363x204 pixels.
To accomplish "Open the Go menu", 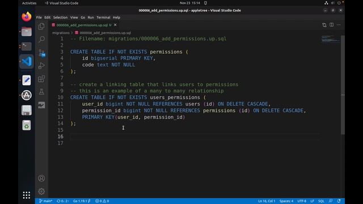I will [83, 18].
